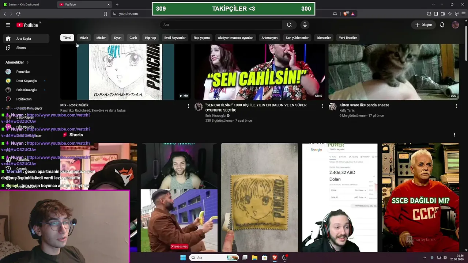The image size is (468, 263).
Task: Select the Hip hop filter chip
Action: click(150, 38)
